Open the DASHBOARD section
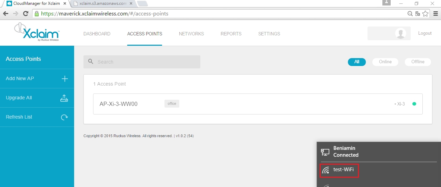This screenshot has width=441, height=187. [x=97, y=34]
